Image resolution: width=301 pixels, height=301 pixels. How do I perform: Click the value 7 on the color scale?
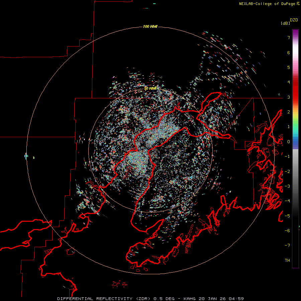[x=289, y=37]
